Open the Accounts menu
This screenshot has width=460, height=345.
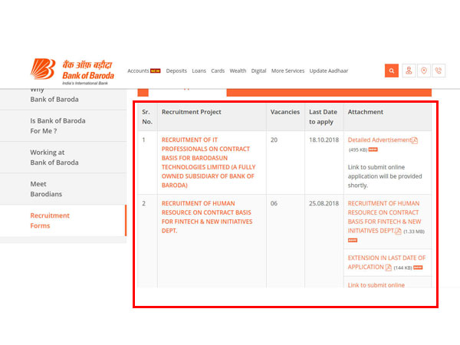pos(138,71)
